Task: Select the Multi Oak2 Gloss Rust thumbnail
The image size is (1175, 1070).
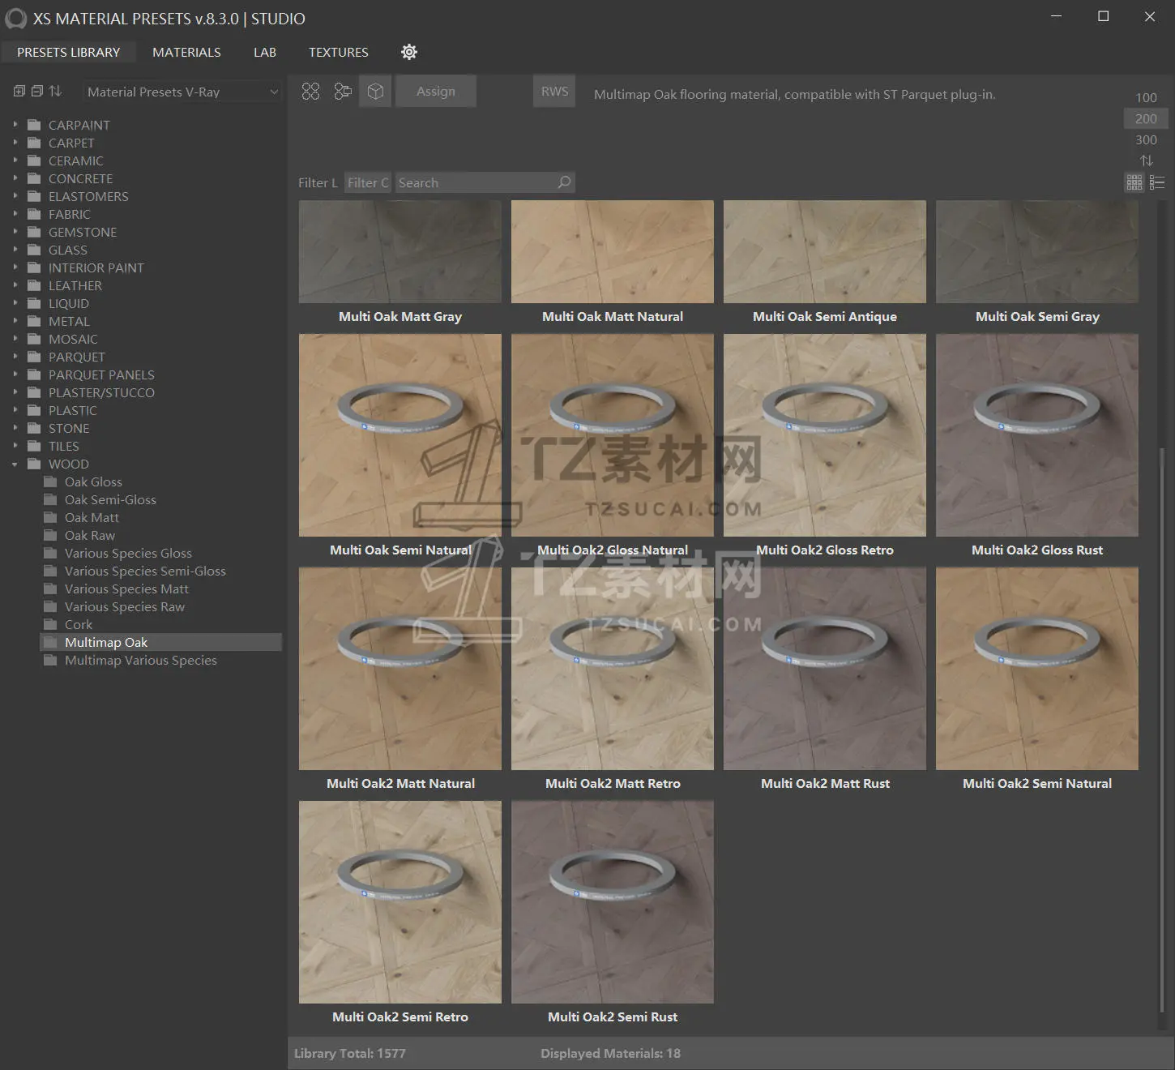Action: 1036,435
